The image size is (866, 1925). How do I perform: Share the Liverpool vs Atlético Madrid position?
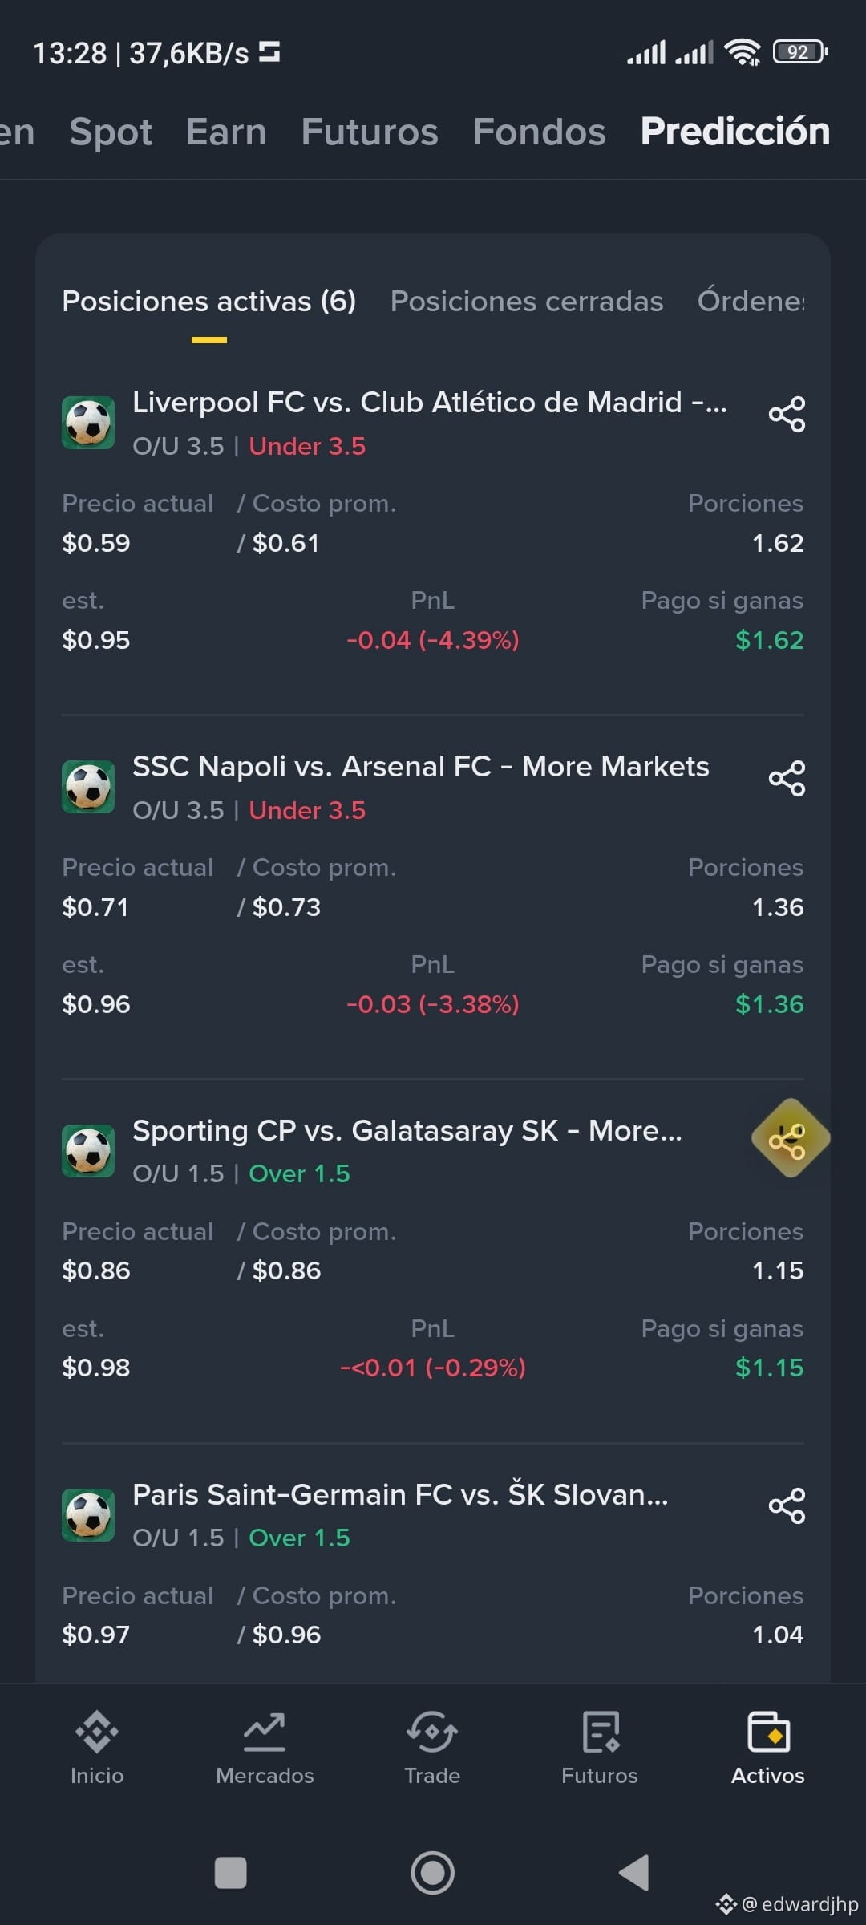[787, 415]
